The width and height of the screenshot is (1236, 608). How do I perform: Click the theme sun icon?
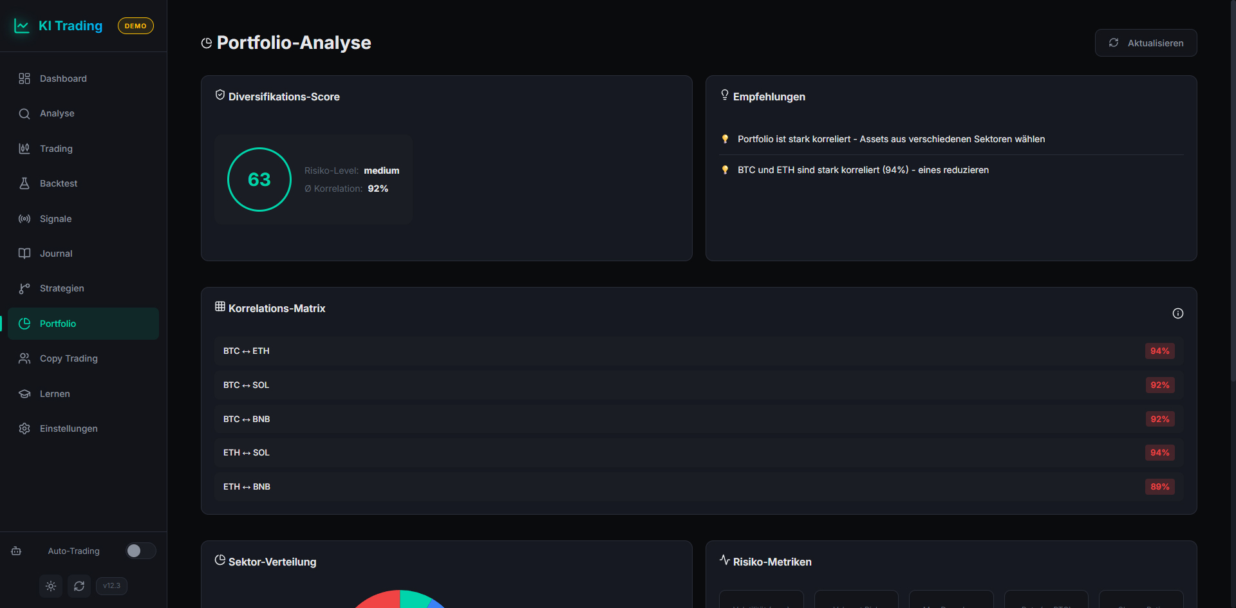pyautogui.click(x=51, y=586)
